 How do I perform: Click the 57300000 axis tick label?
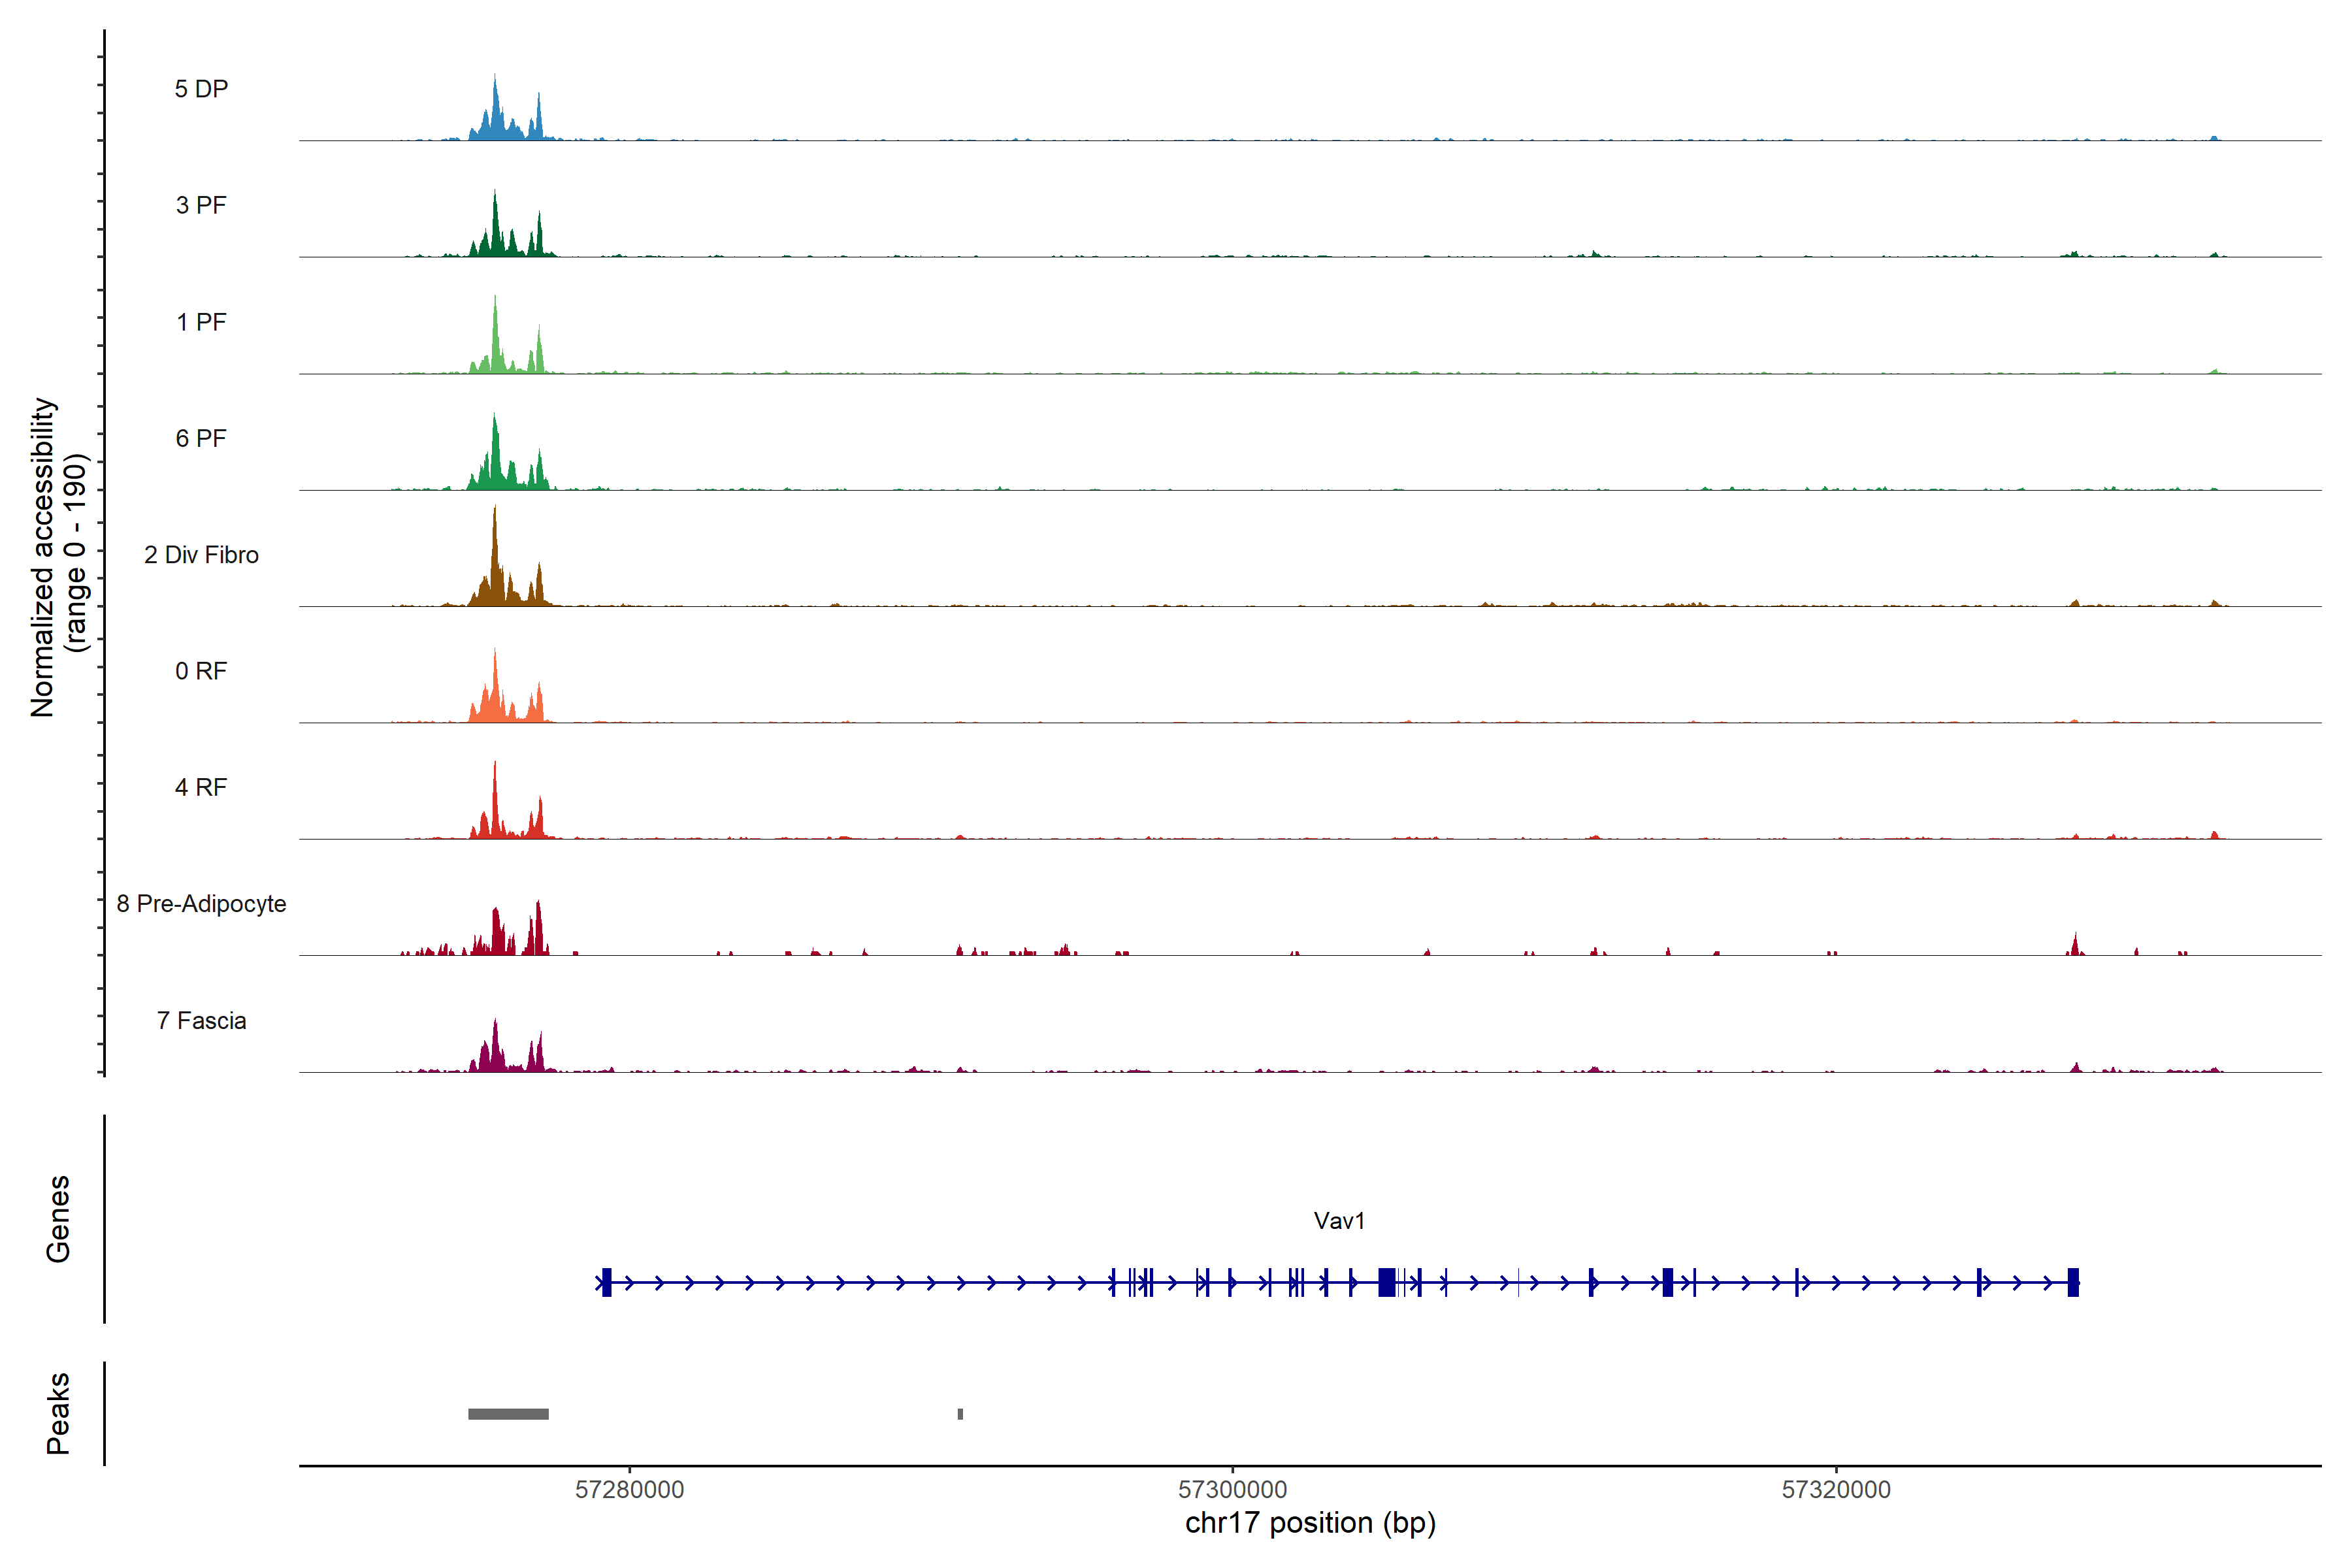click(x=1232, y=1490)
